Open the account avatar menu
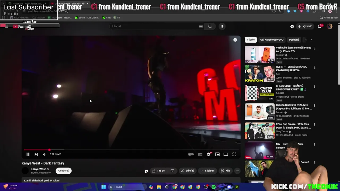340x191 pixels. point(330,26)
